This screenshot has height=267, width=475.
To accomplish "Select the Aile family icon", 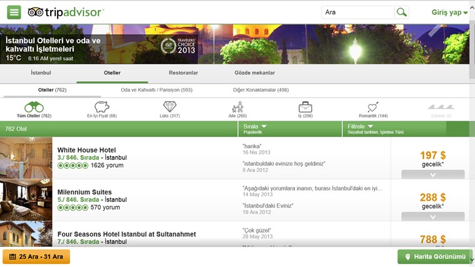I will pos(238,107).
